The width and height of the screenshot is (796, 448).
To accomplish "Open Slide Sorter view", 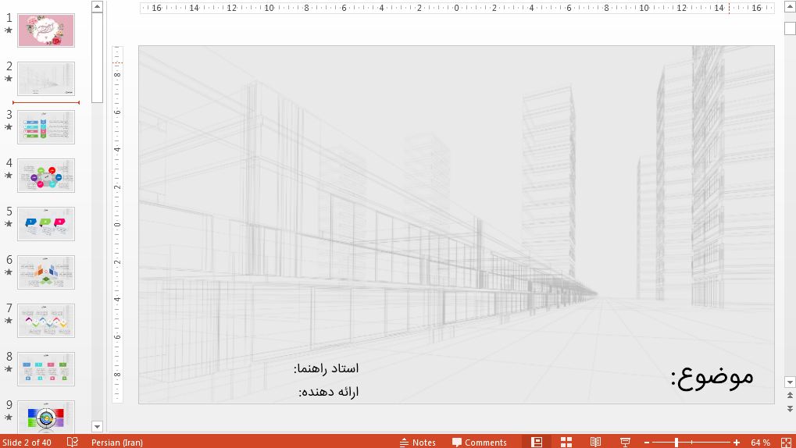I will click(566, 442).
